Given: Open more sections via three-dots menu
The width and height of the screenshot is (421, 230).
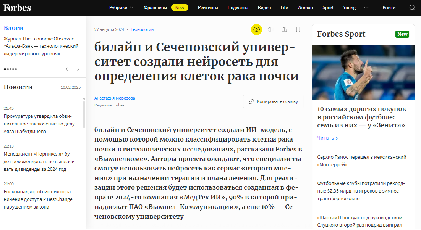Looking at the screenshot, I should pos(366,8).
